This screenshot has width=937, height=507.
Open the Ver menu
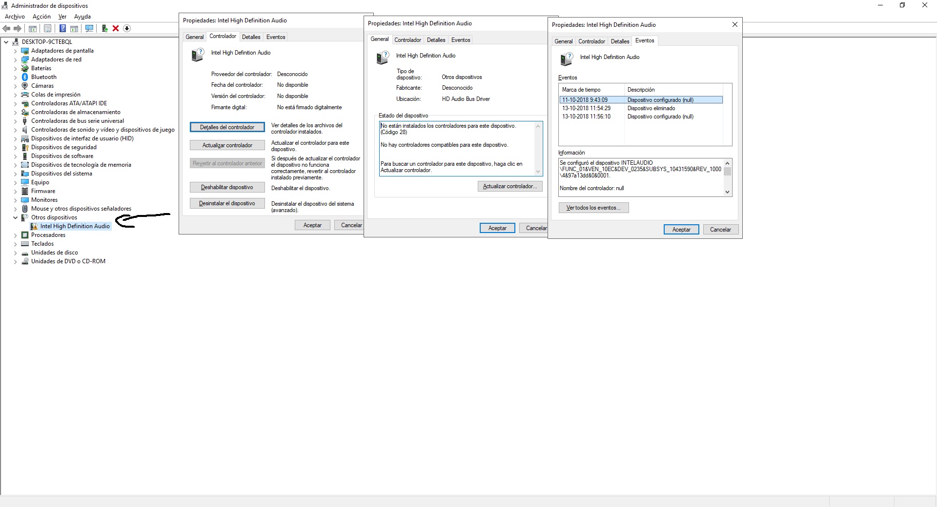pyautogui.click(x=62, y=17)
